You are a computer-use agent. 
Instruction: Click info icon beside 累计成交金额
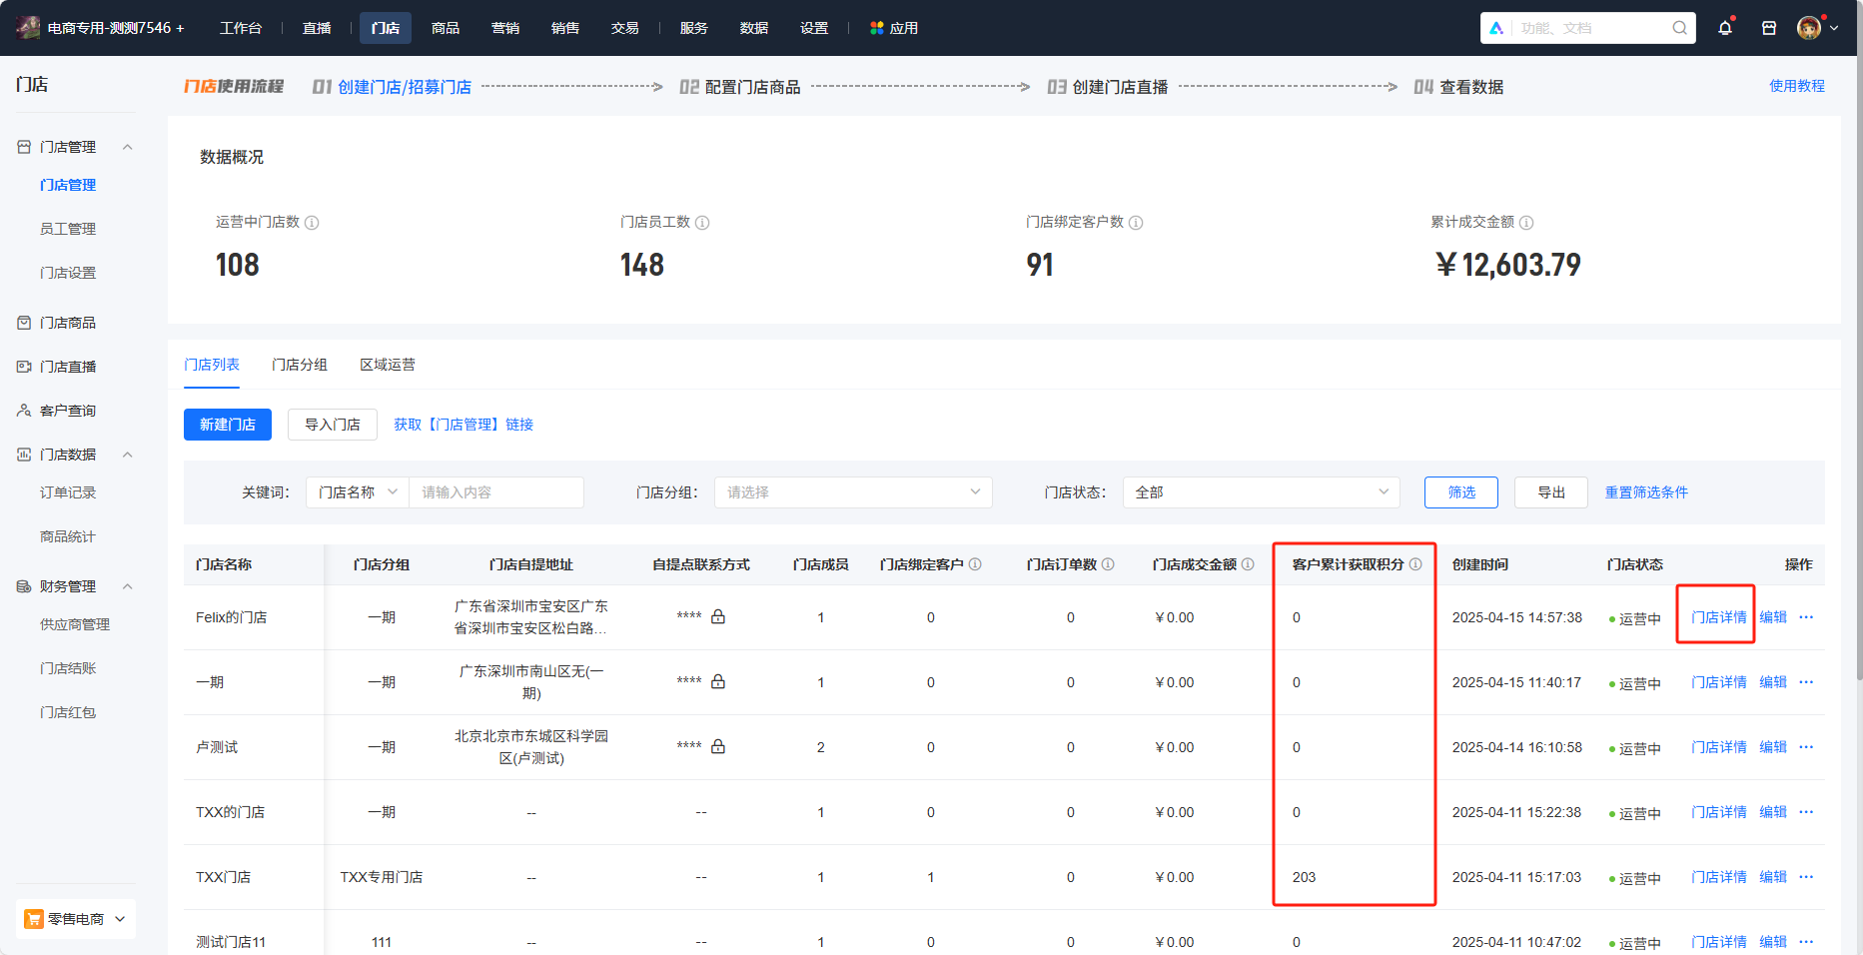pos(1526,223)
